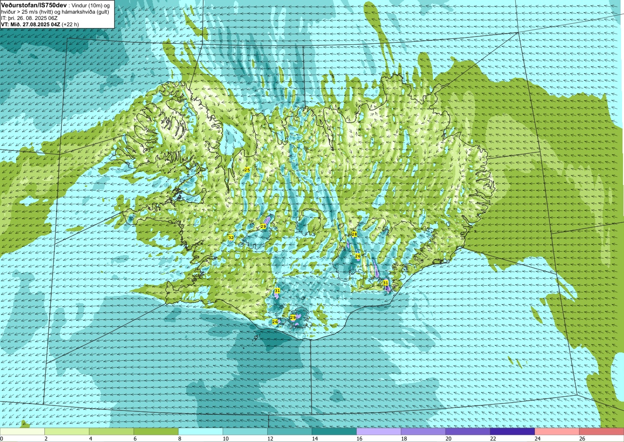This screenshot has height=442, width=624.
Task: Click the gust label 29 beside label 32
Action: tap(263, 227)
